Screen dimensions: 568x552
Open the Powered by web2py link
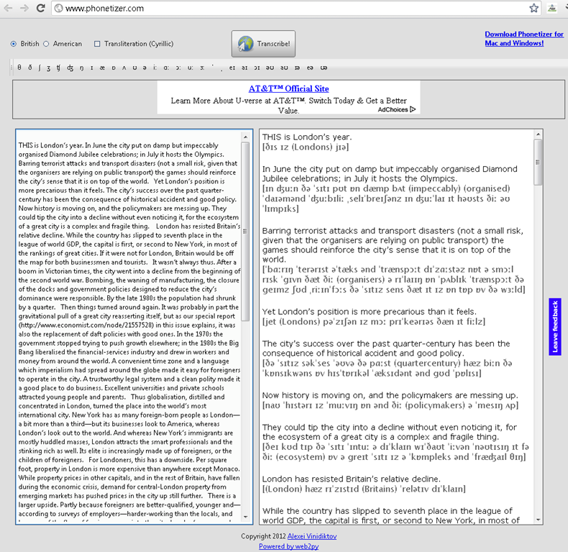coord(288,546)
